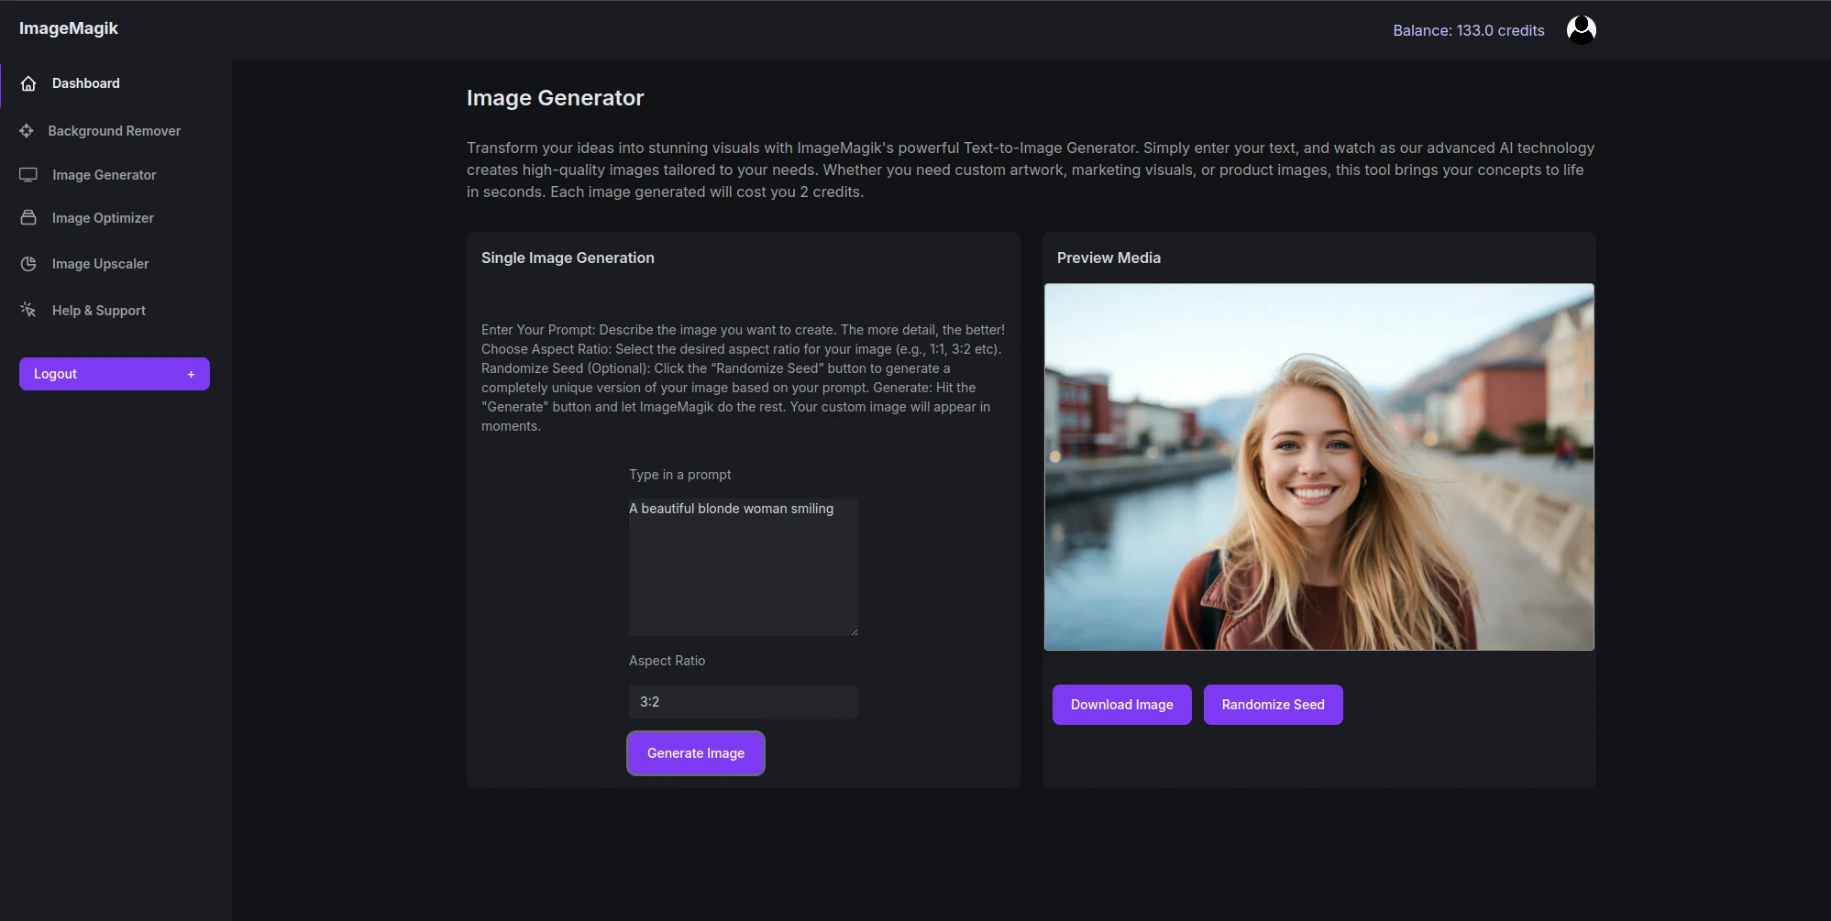Image resolution: width=1831 pixels, height=921 pixels.
Task: Click the generated preview image
Action: (x=1318, y=466)
